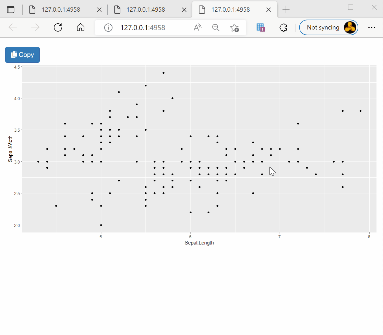
Task: Open a new tab with the plus button
Action: coord(286,9)
